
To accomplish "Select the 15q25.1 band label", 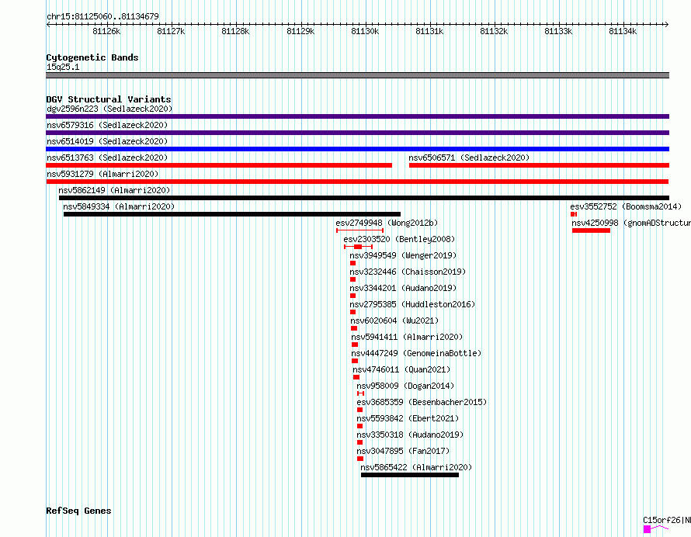I will pos(63,67).
